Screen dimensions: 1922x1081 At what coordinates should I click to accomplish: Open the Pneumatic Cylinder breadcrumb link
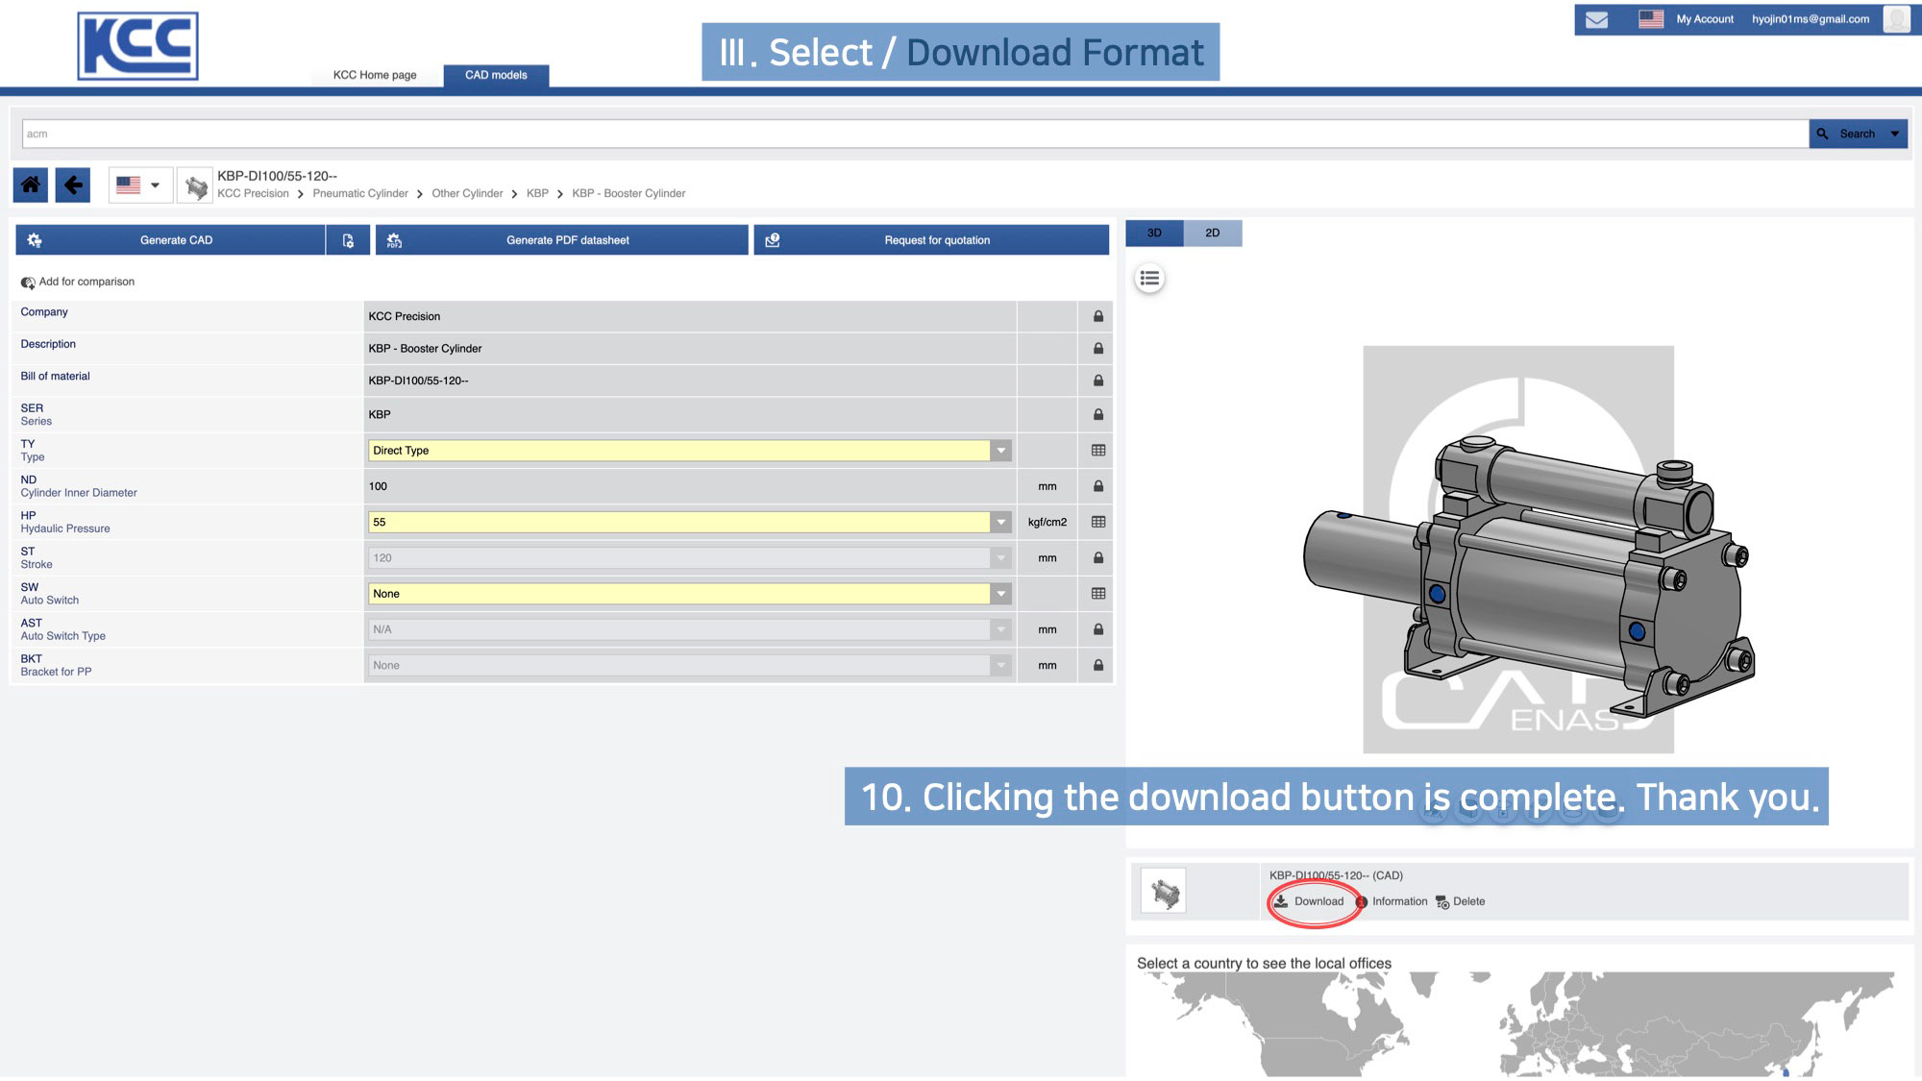360,193
